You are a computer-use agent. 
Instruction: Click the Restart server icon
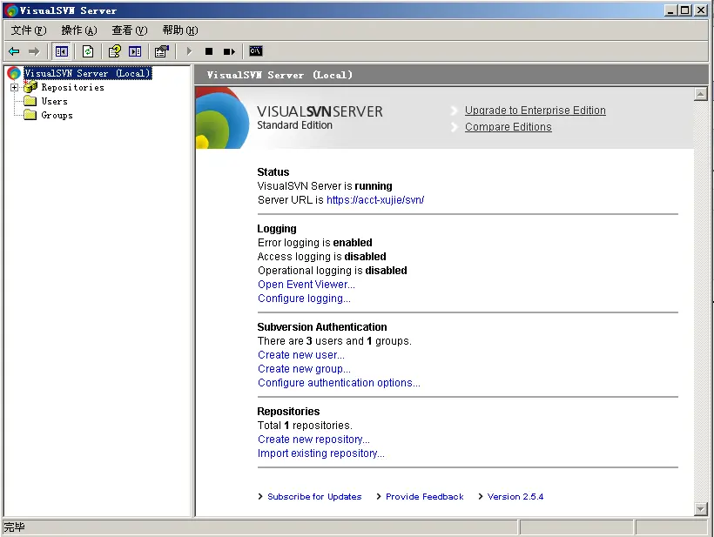pos(229,51)
